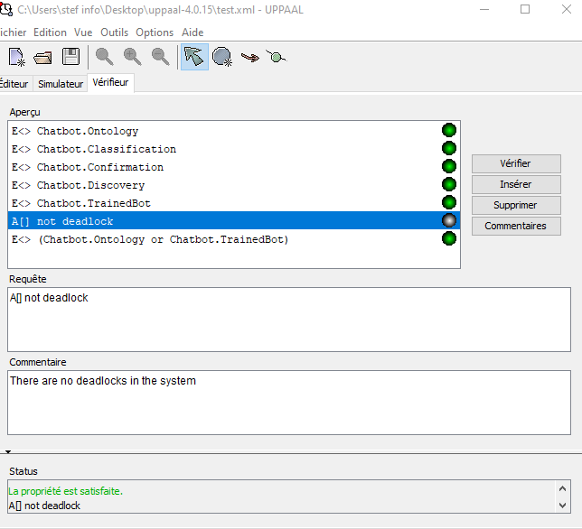
Task: Click the Open file folder icon
Action: 43,58
